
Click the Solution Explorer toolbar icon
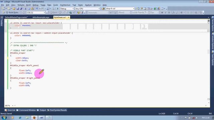click(x=138, y=9)
